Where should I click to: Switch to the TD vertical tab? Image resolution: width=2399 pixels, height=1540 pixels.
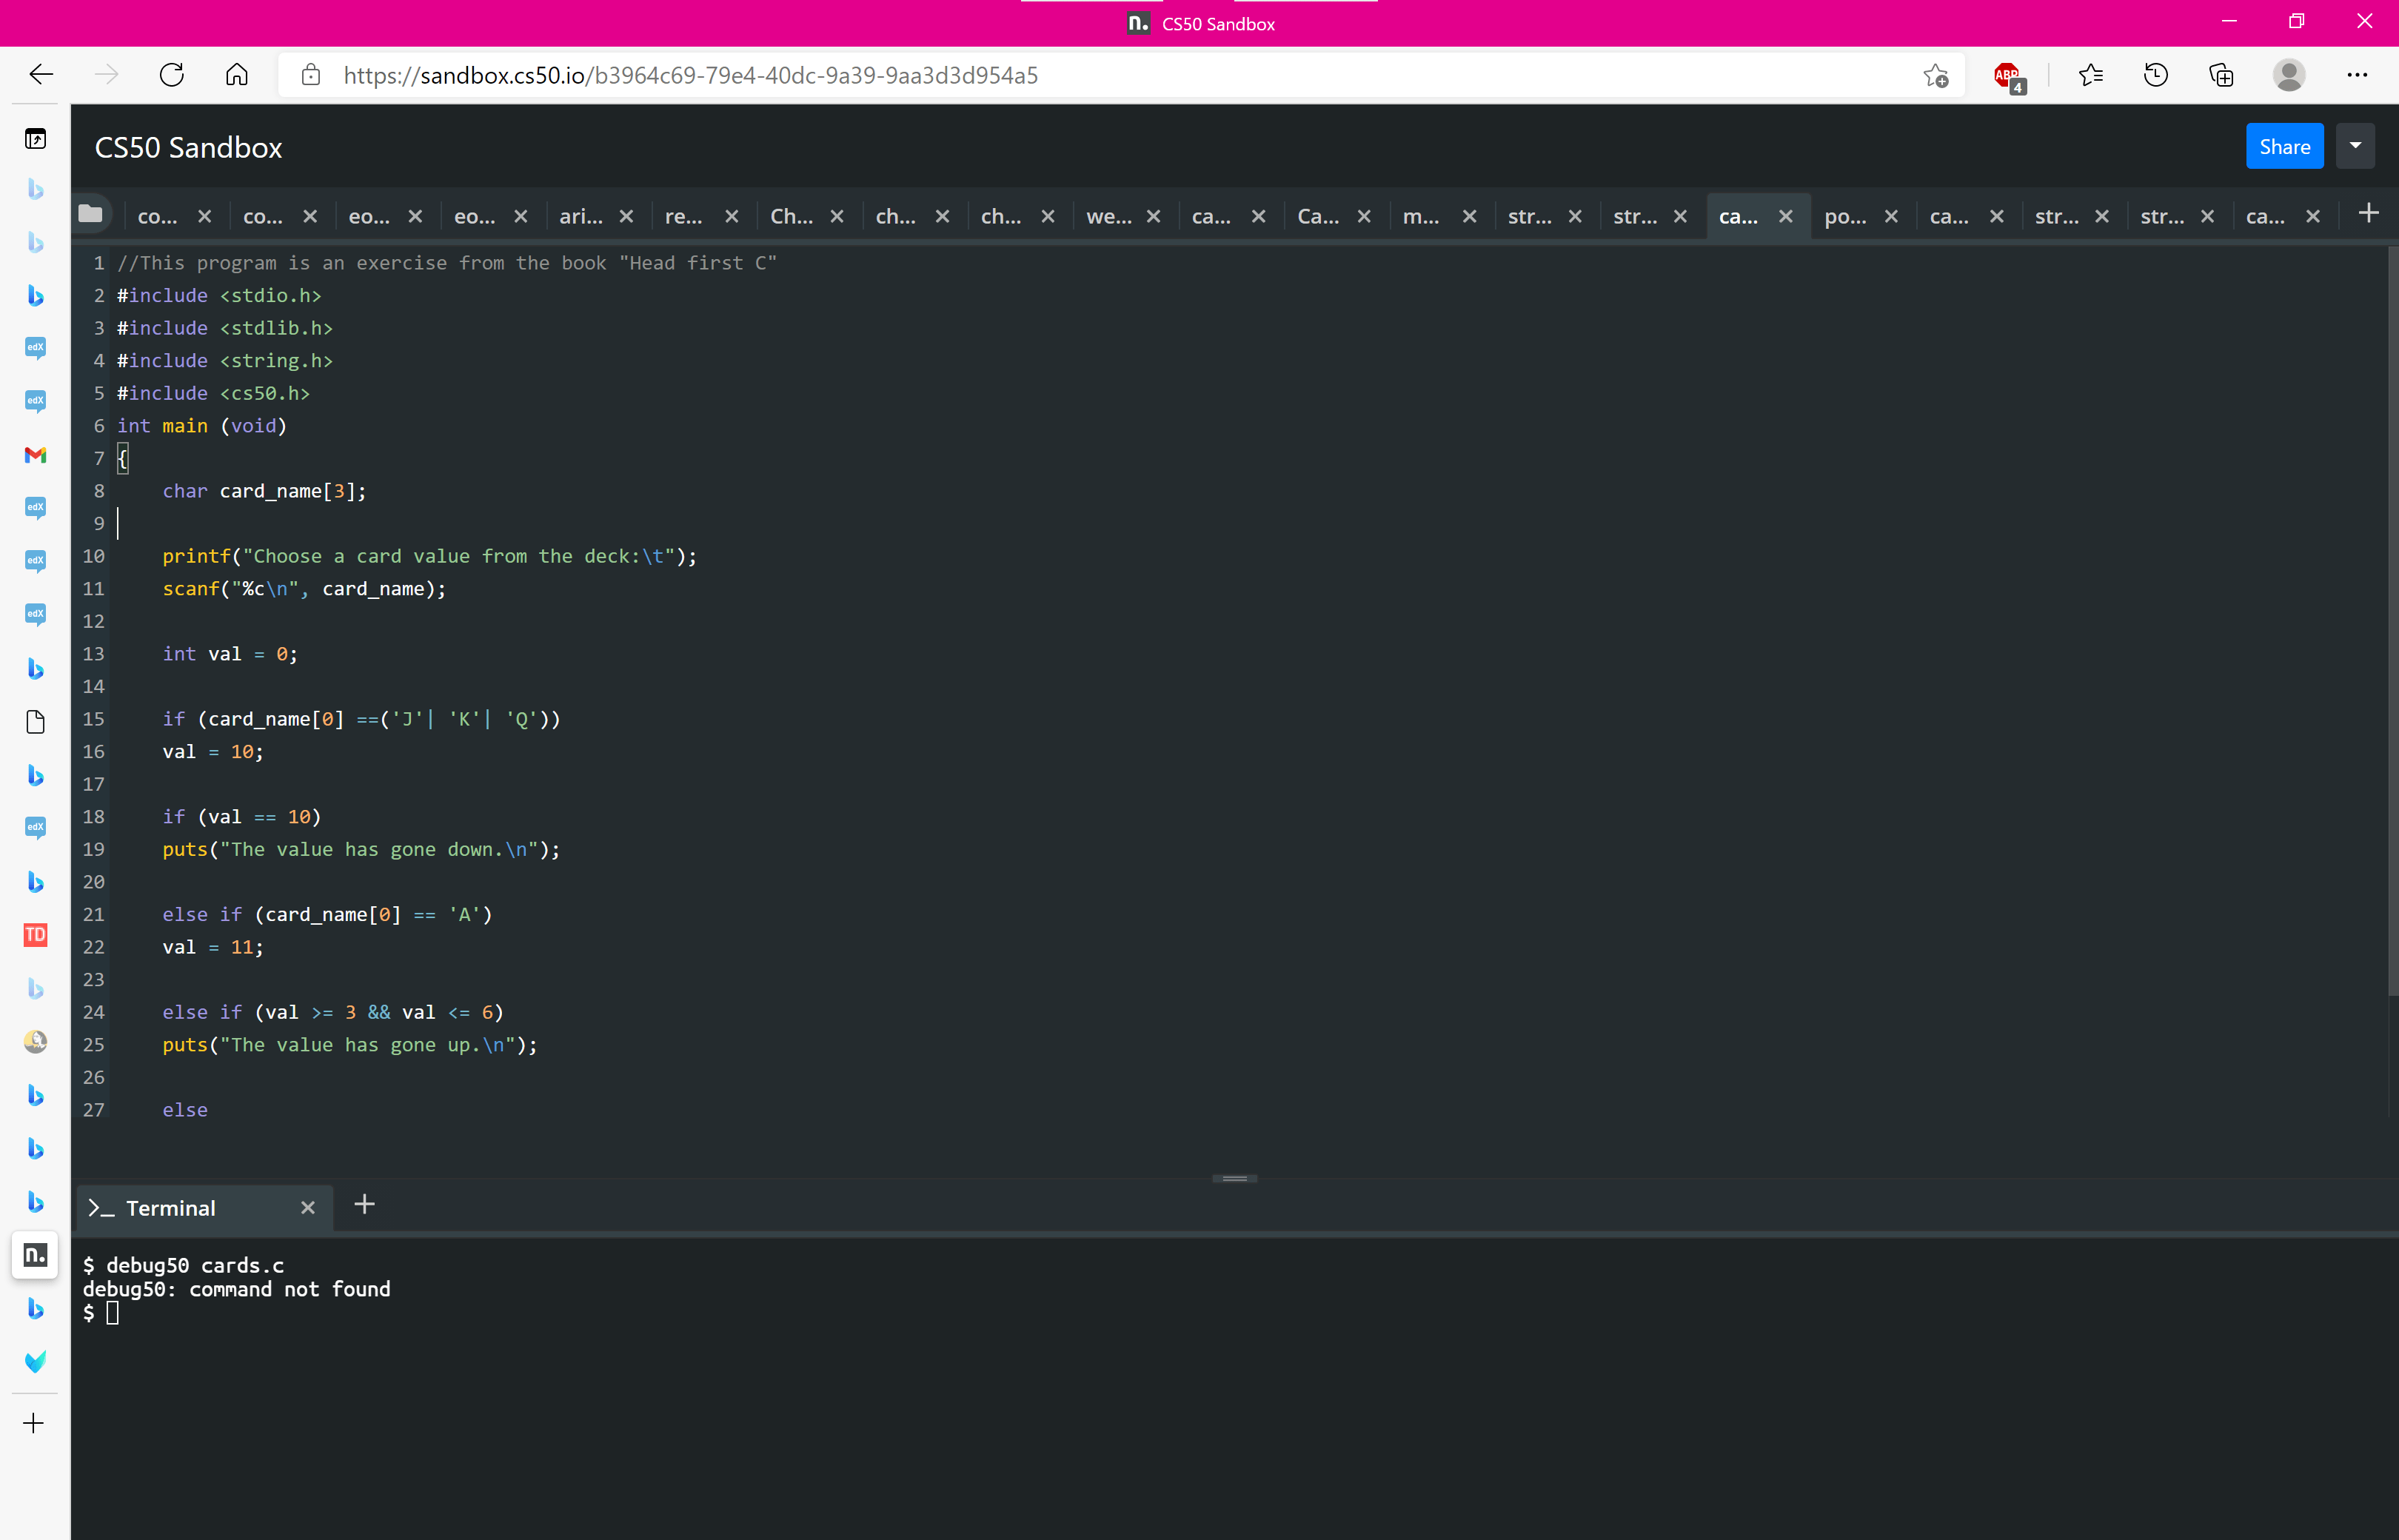35,935
